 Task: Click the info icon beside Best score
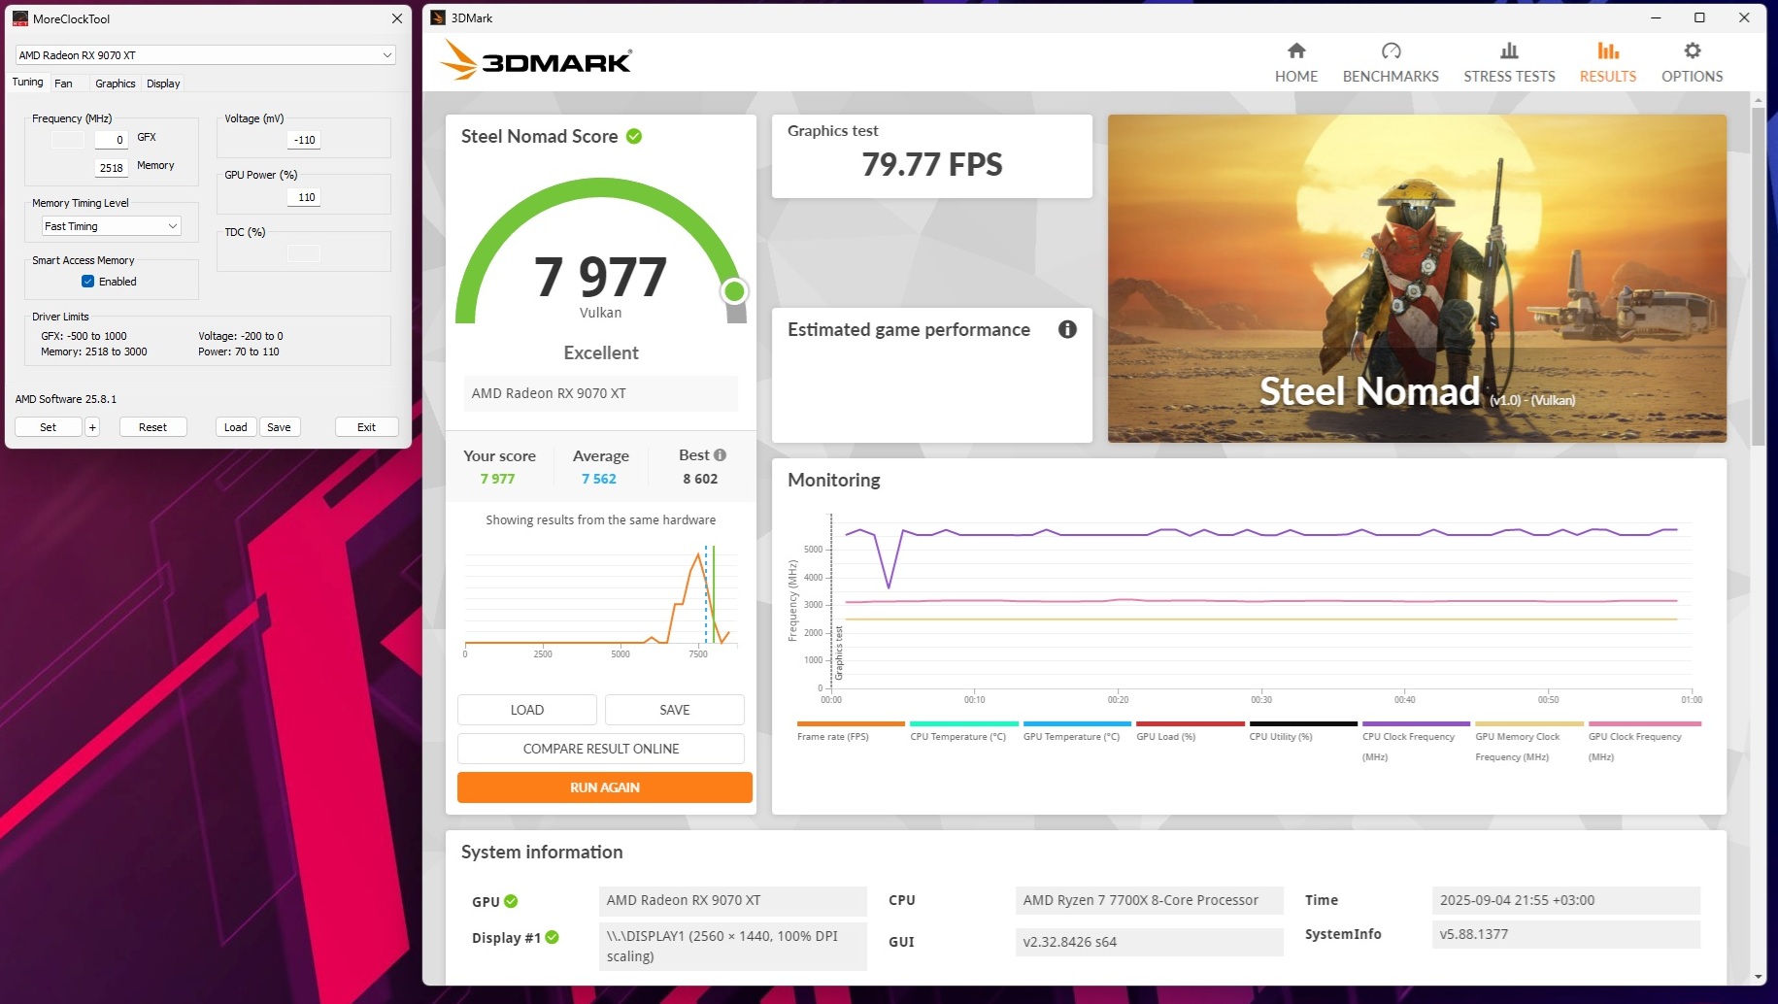point(720,454)
